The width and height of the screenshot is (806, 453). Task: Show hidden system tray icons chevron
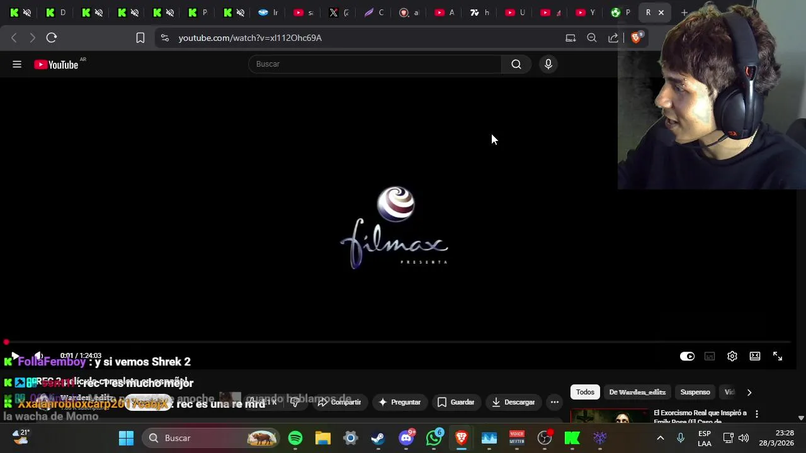(660, 438)
